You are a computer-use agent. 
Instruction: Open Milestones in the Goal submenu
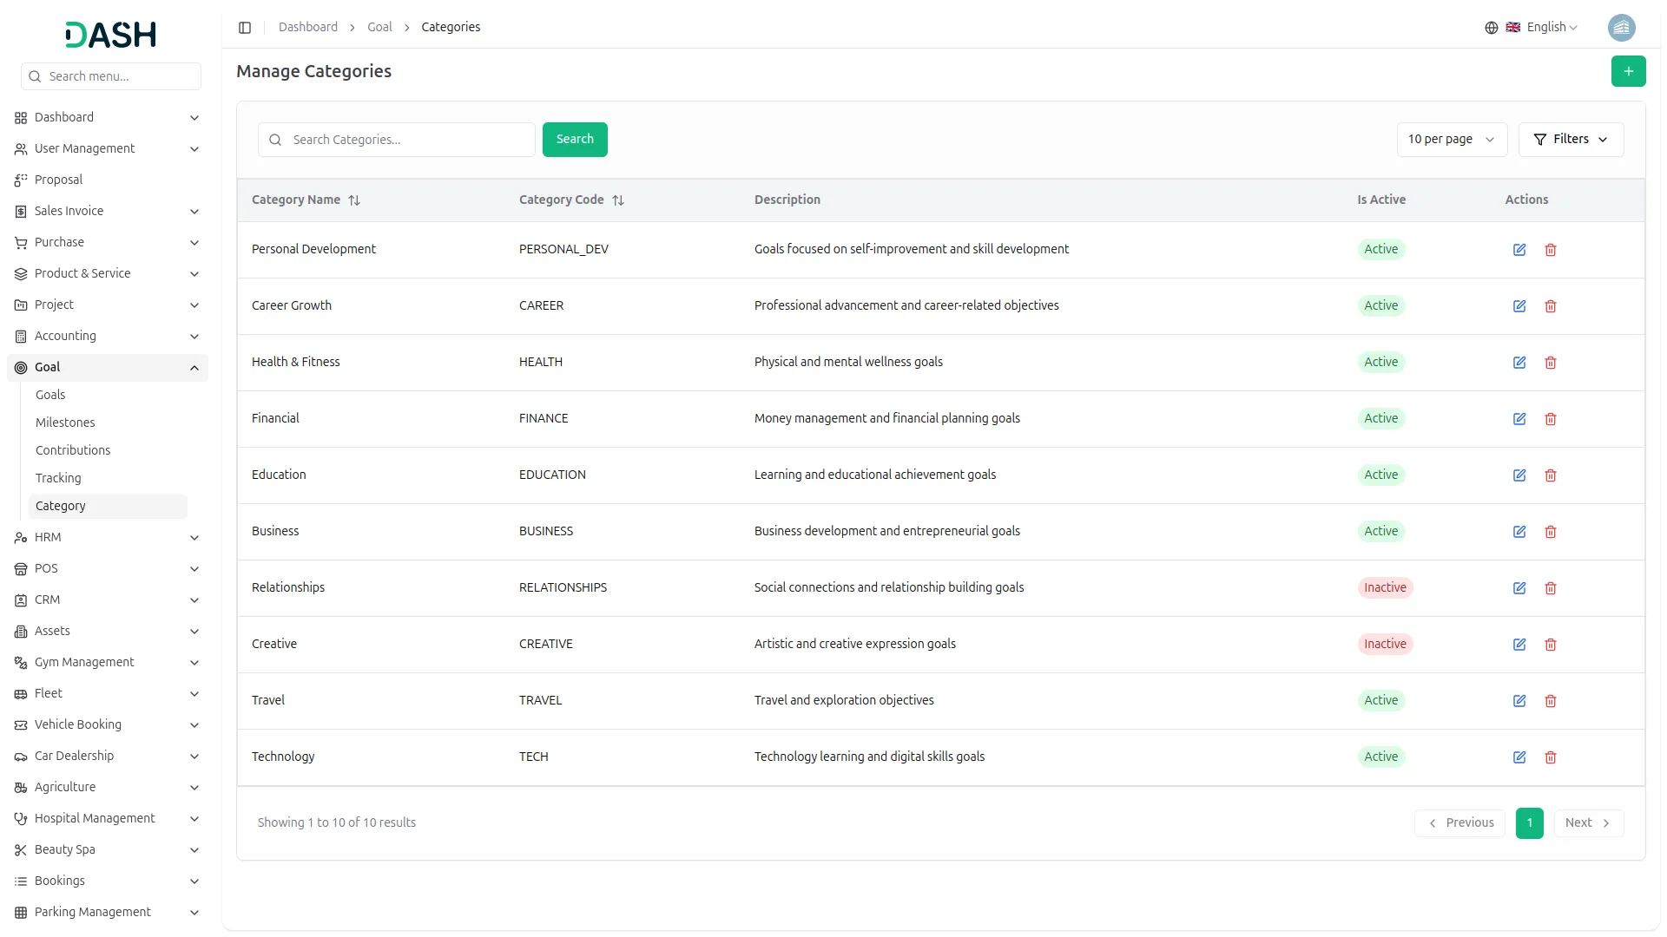click(x=65, y=423)
